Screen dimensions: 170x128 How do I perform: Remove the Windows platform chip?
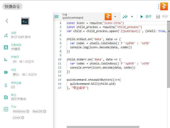pos(28,111)
